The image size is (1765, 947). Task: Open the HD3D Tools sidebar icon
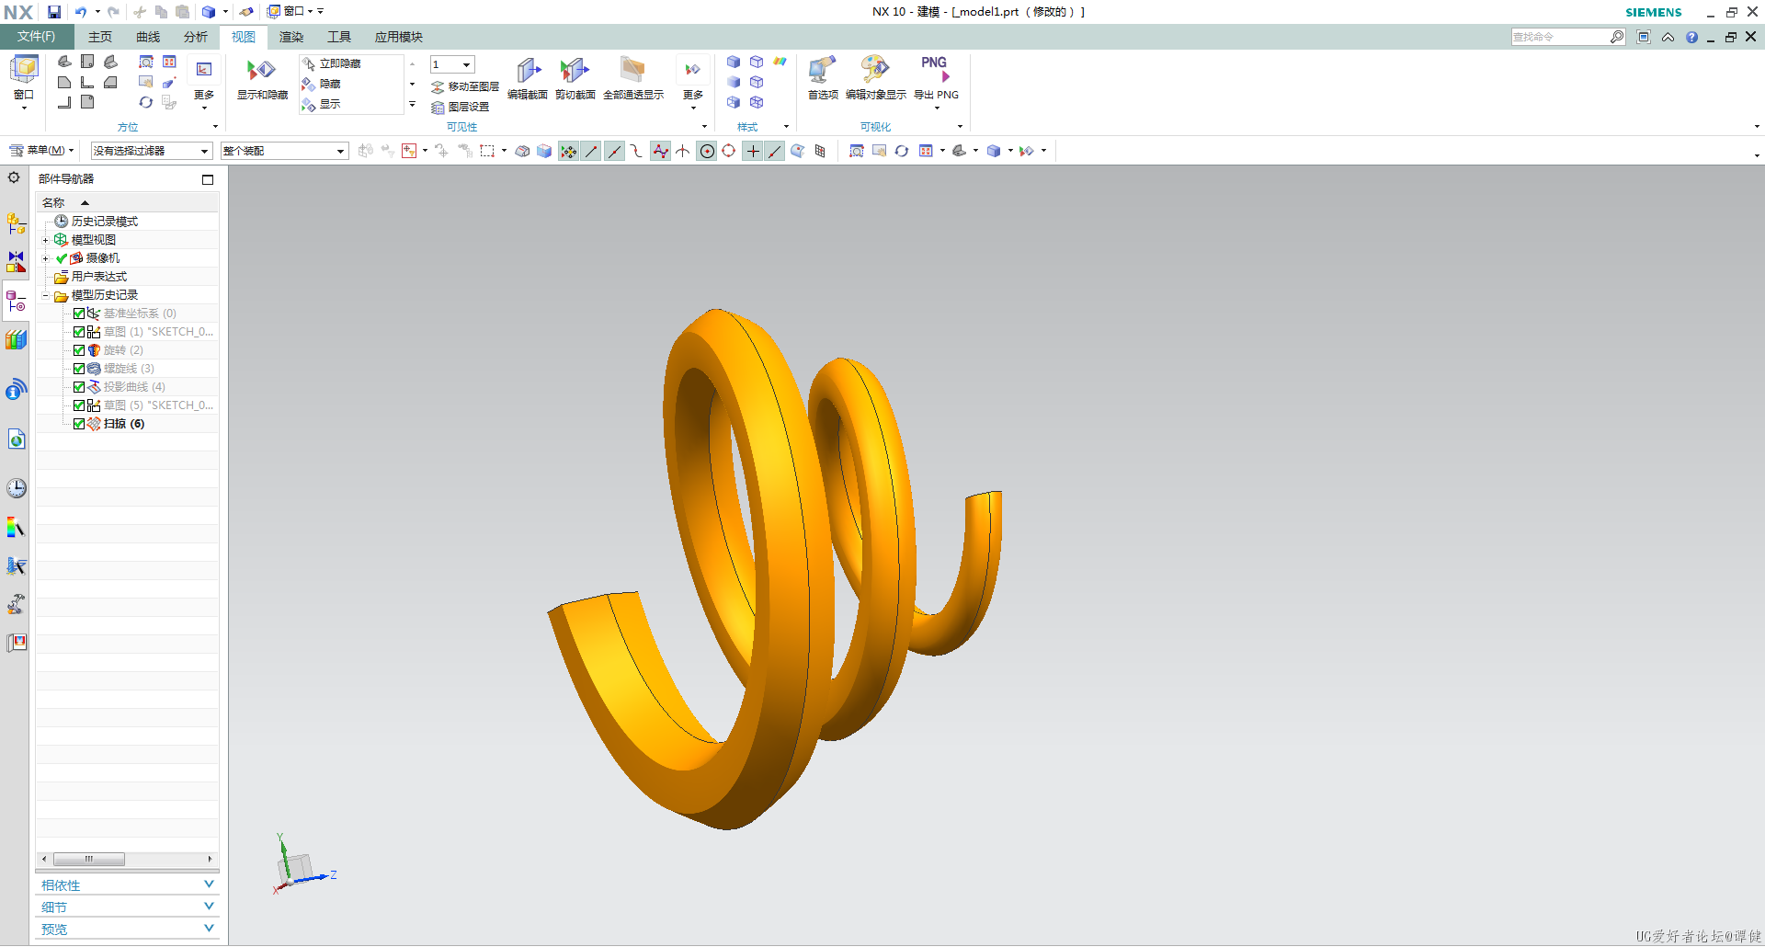17,390
